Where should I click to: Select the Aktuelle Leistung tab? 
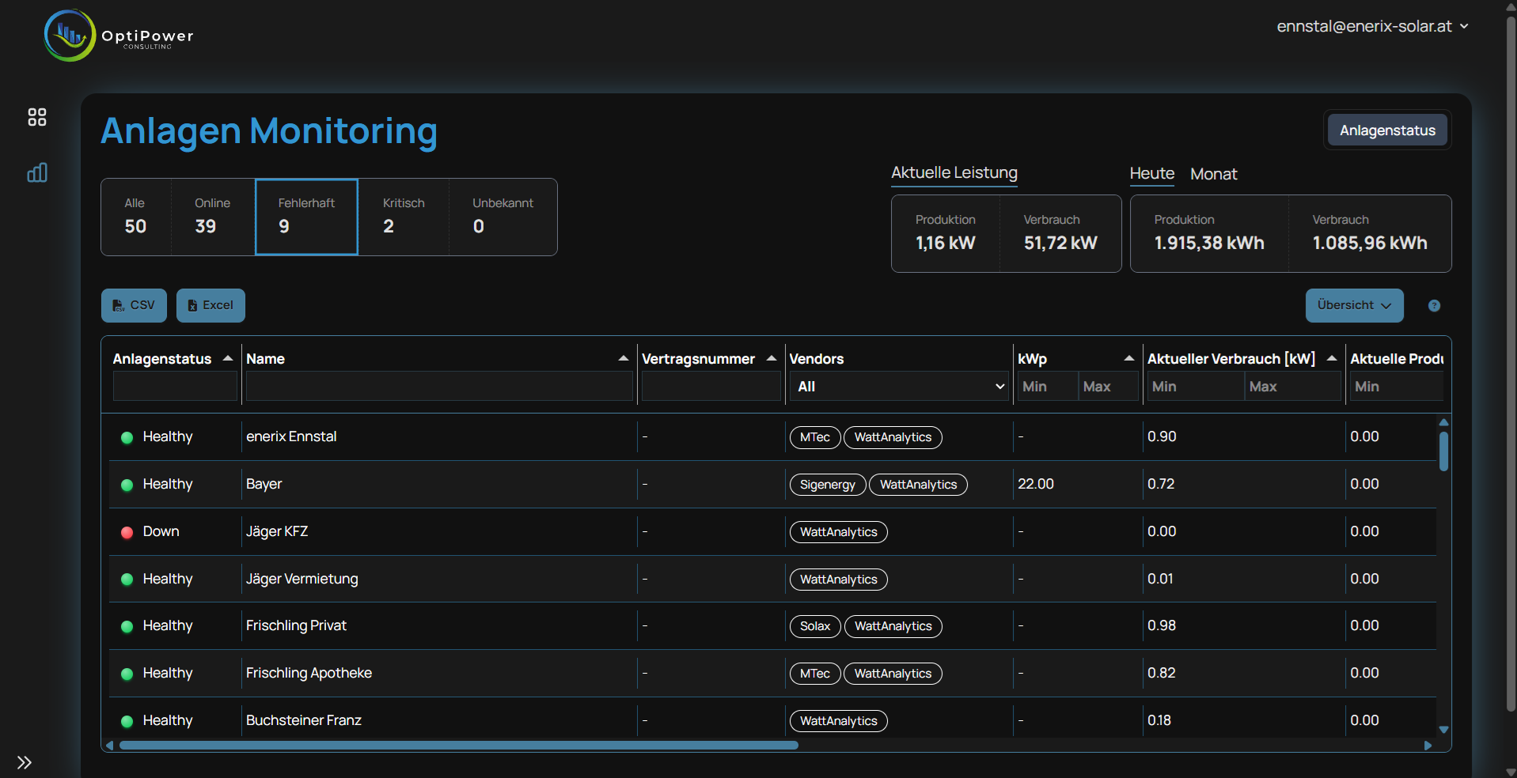[x=954, y=173]
